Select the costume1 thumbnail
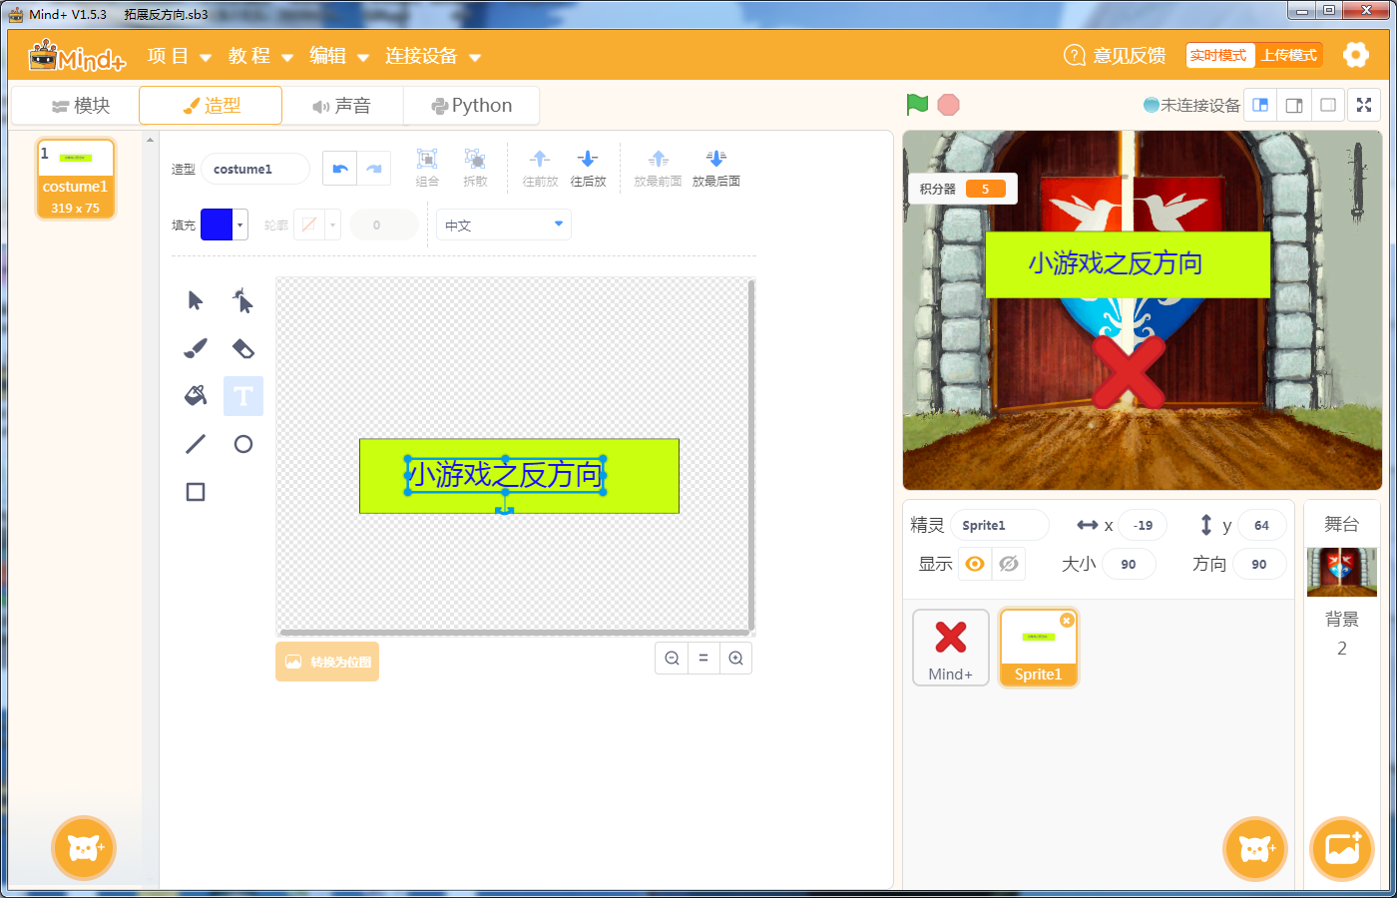Viewport: 1397px width, 898px height. coord(76,179)
